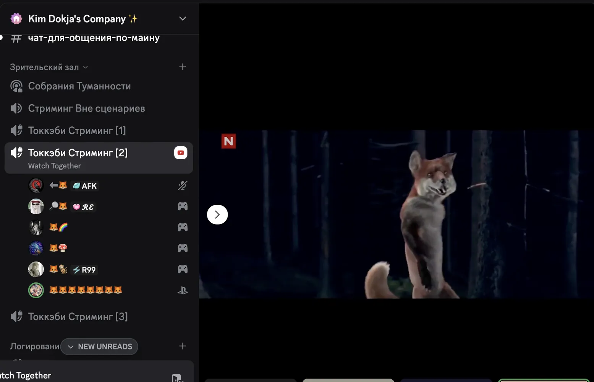594x382 pixels.
Task: Click the controller icon on the R99 member row
Action: [x=183, y=269]
